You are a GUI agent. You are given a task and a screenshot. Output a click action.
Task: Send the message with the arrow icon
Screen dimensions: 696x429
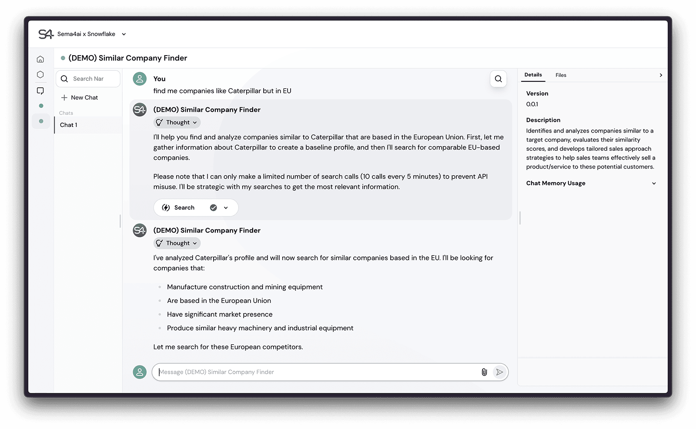(x=499, y=372)
